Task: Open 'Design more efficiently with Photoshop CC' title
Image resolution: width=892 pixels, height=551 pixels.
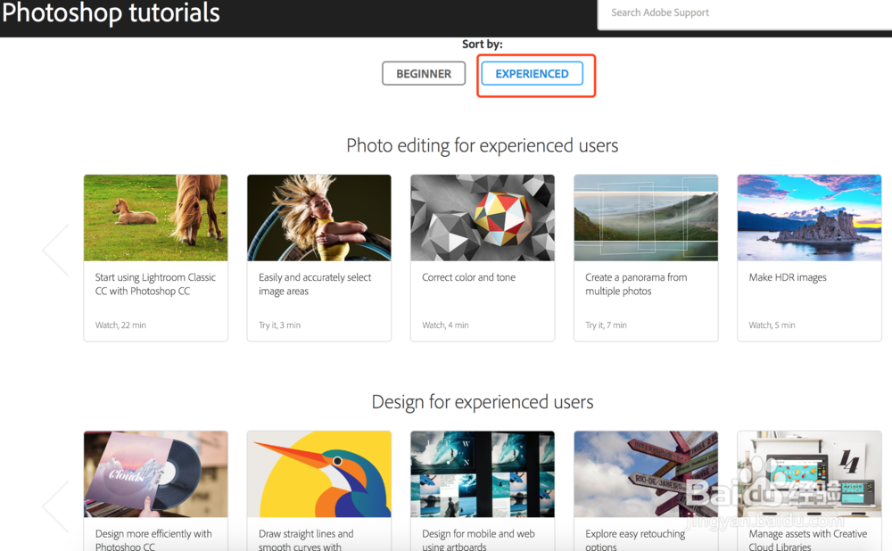Action: click(x=153, y=539)
